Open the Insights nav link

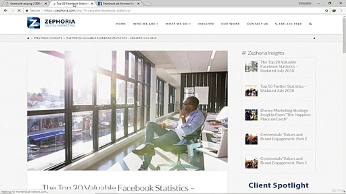(206, 24)
